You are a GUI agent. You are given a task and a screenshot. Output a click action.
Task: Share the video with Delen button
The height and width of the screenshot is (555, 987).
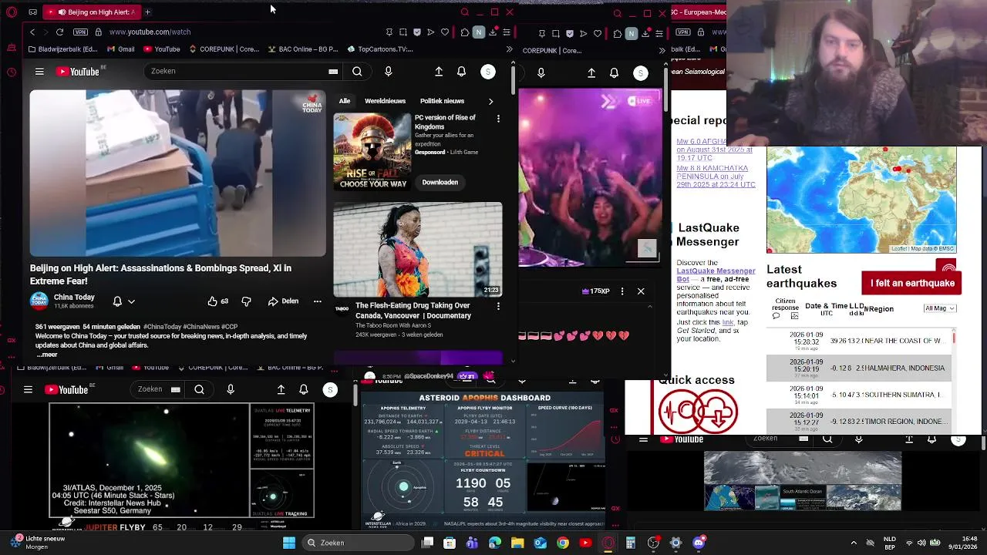pyautogui.click(x=283, y=301)
